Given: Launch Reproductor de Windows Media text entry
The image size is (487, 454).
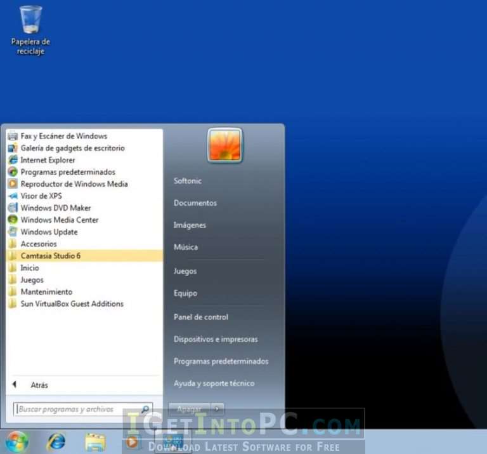Looking at the screenshot, I should 74,184.
